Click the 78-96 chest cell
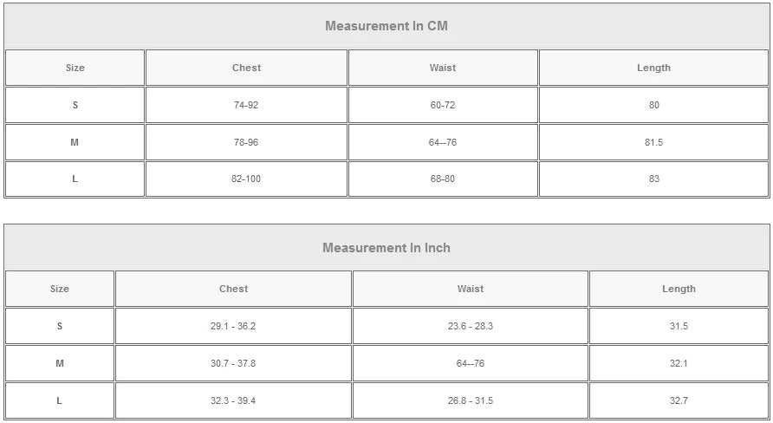 click(x=246, y=142)
